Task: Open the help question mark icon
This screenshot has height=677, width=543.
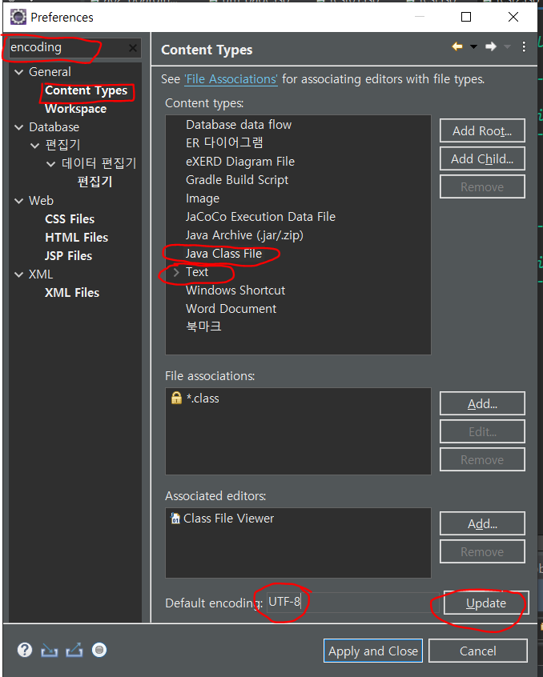Action: (25, 651)
